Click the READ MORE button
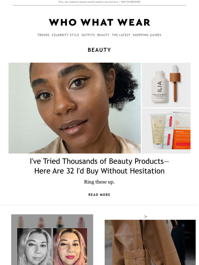The image size is (199, 265). (x=99, y=195)
